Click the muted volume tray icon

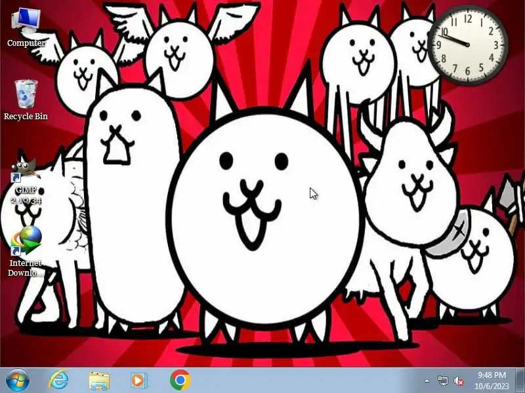(458, 381)
